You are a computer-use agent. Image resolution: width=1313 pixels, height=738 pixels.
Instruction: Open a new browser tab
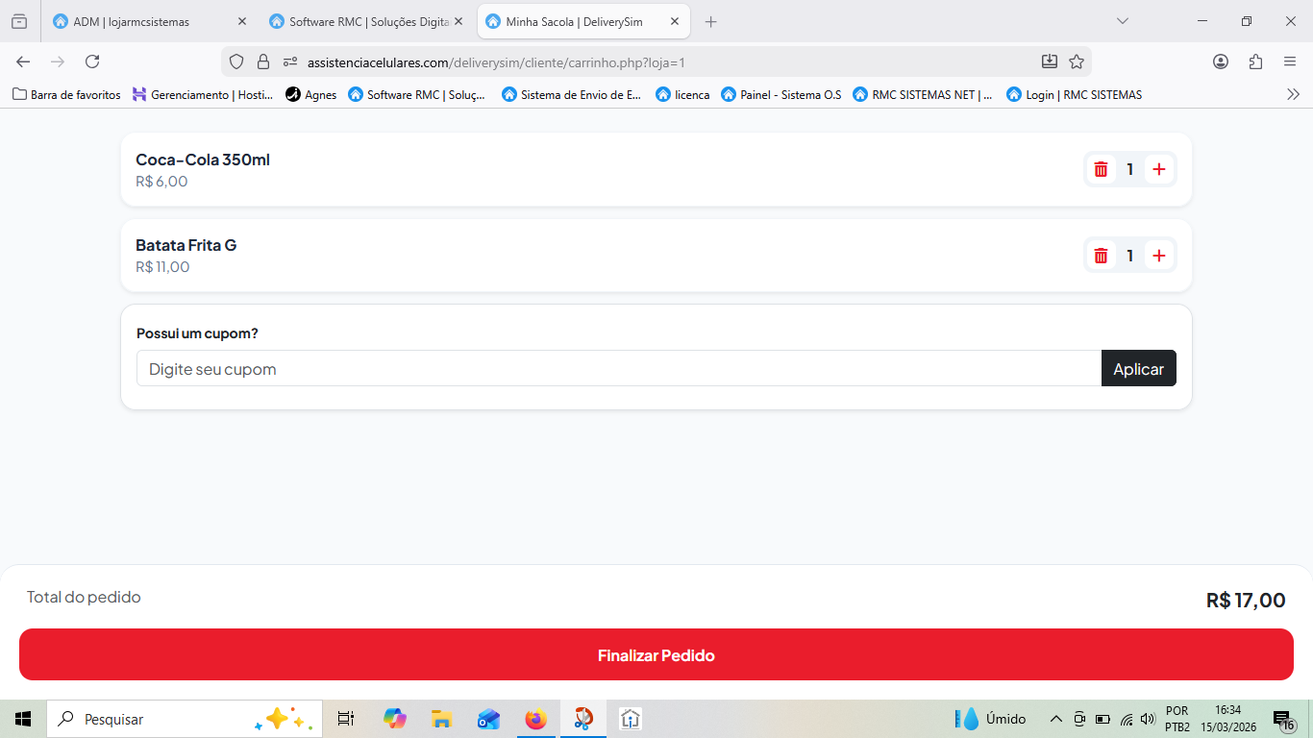coord(710,21)
